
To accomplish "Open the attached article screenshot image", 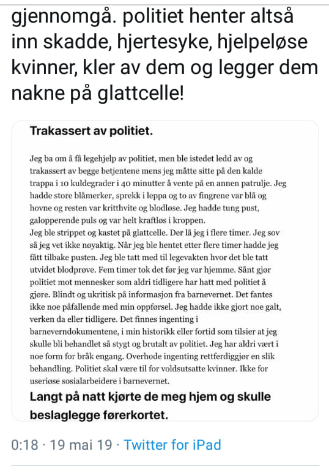I will click(x=165, y=270).
